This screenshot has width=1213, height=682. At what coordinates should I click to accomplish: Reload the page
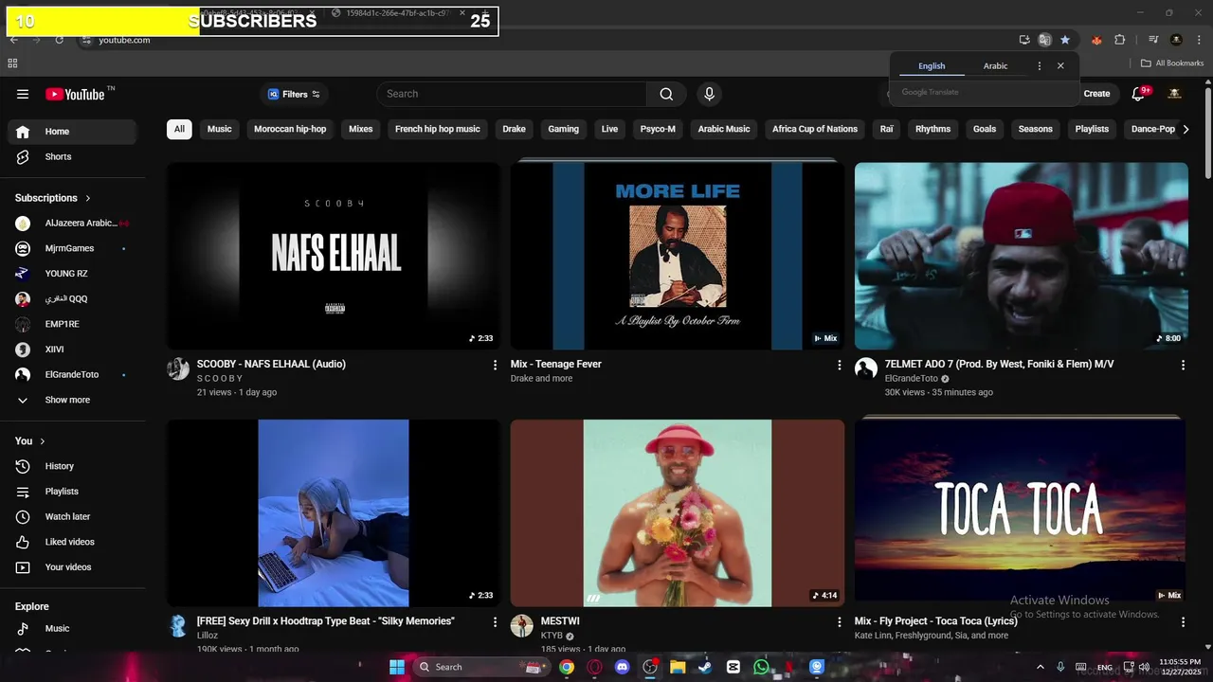(59, 40)
